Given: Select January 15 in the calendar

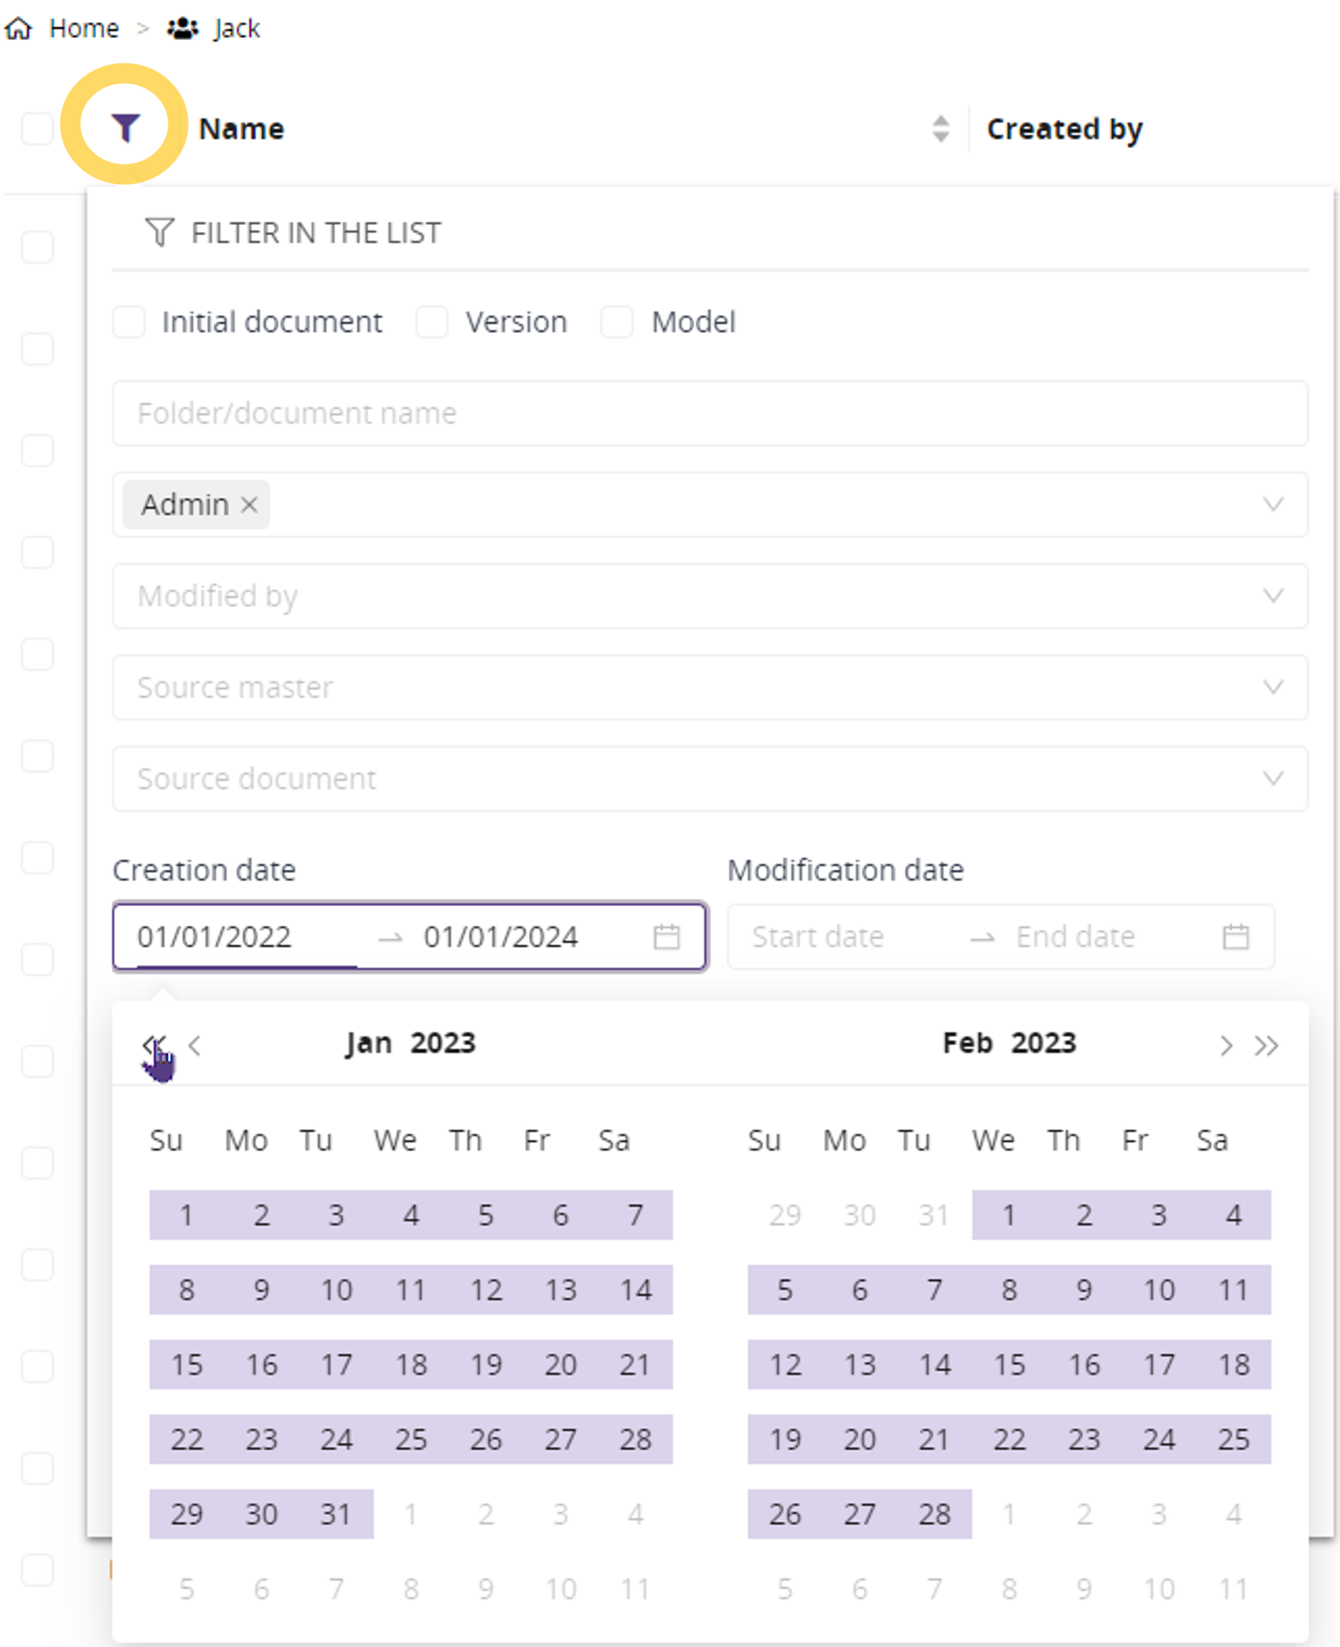Looking at the screenshot, I should click(186, 1365).
